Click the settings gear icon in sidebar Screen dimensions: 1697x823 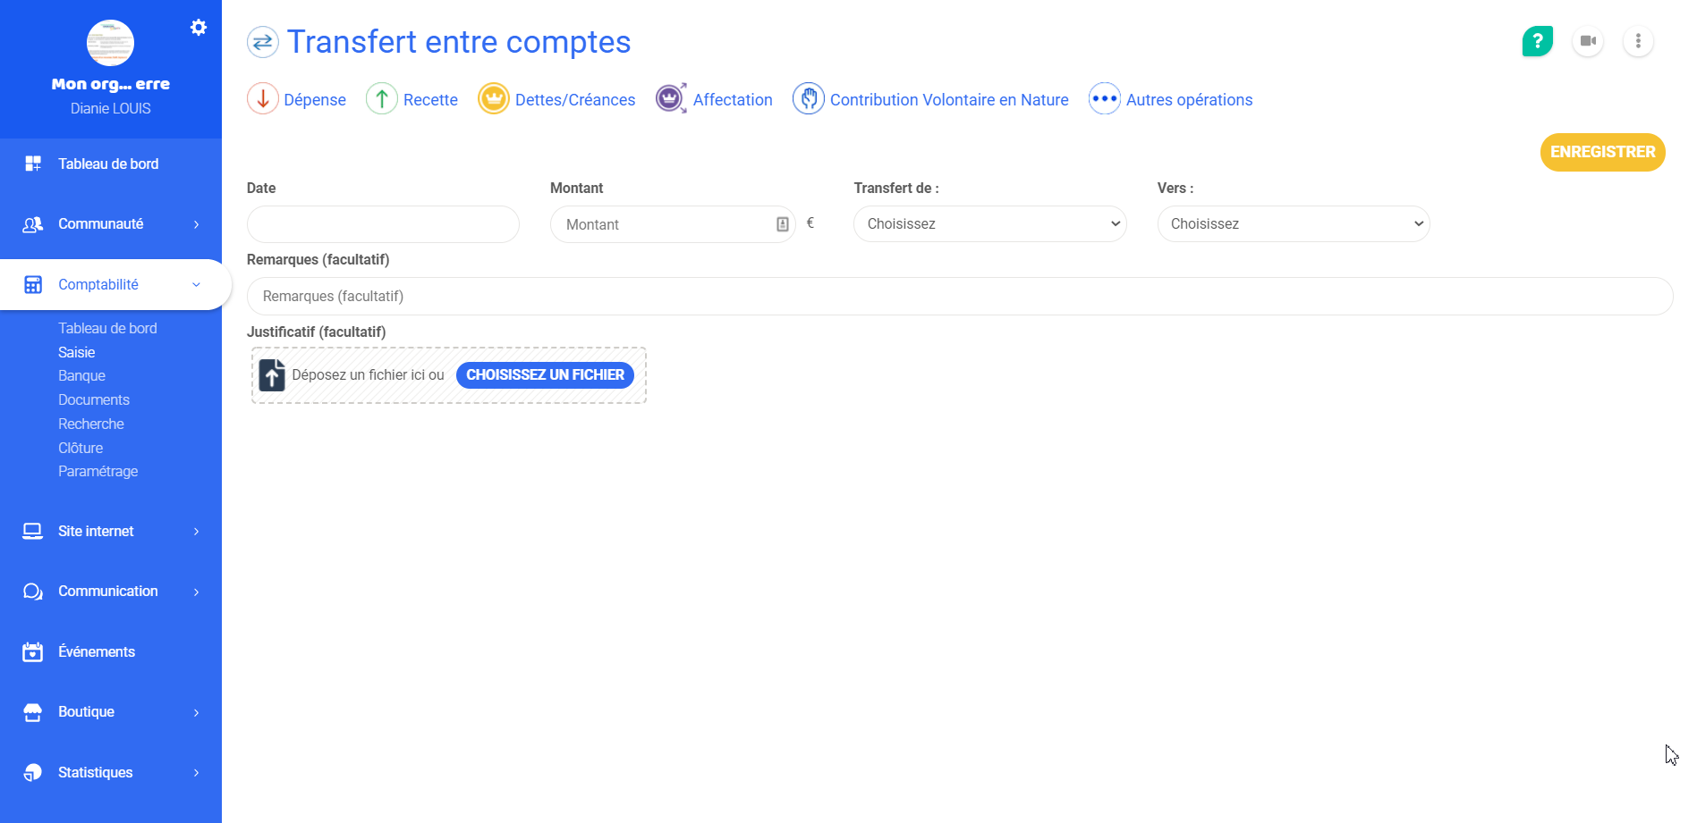point(199,28)
